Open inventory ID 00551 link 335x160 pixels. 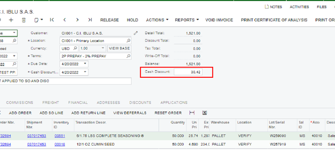(60, 136)
